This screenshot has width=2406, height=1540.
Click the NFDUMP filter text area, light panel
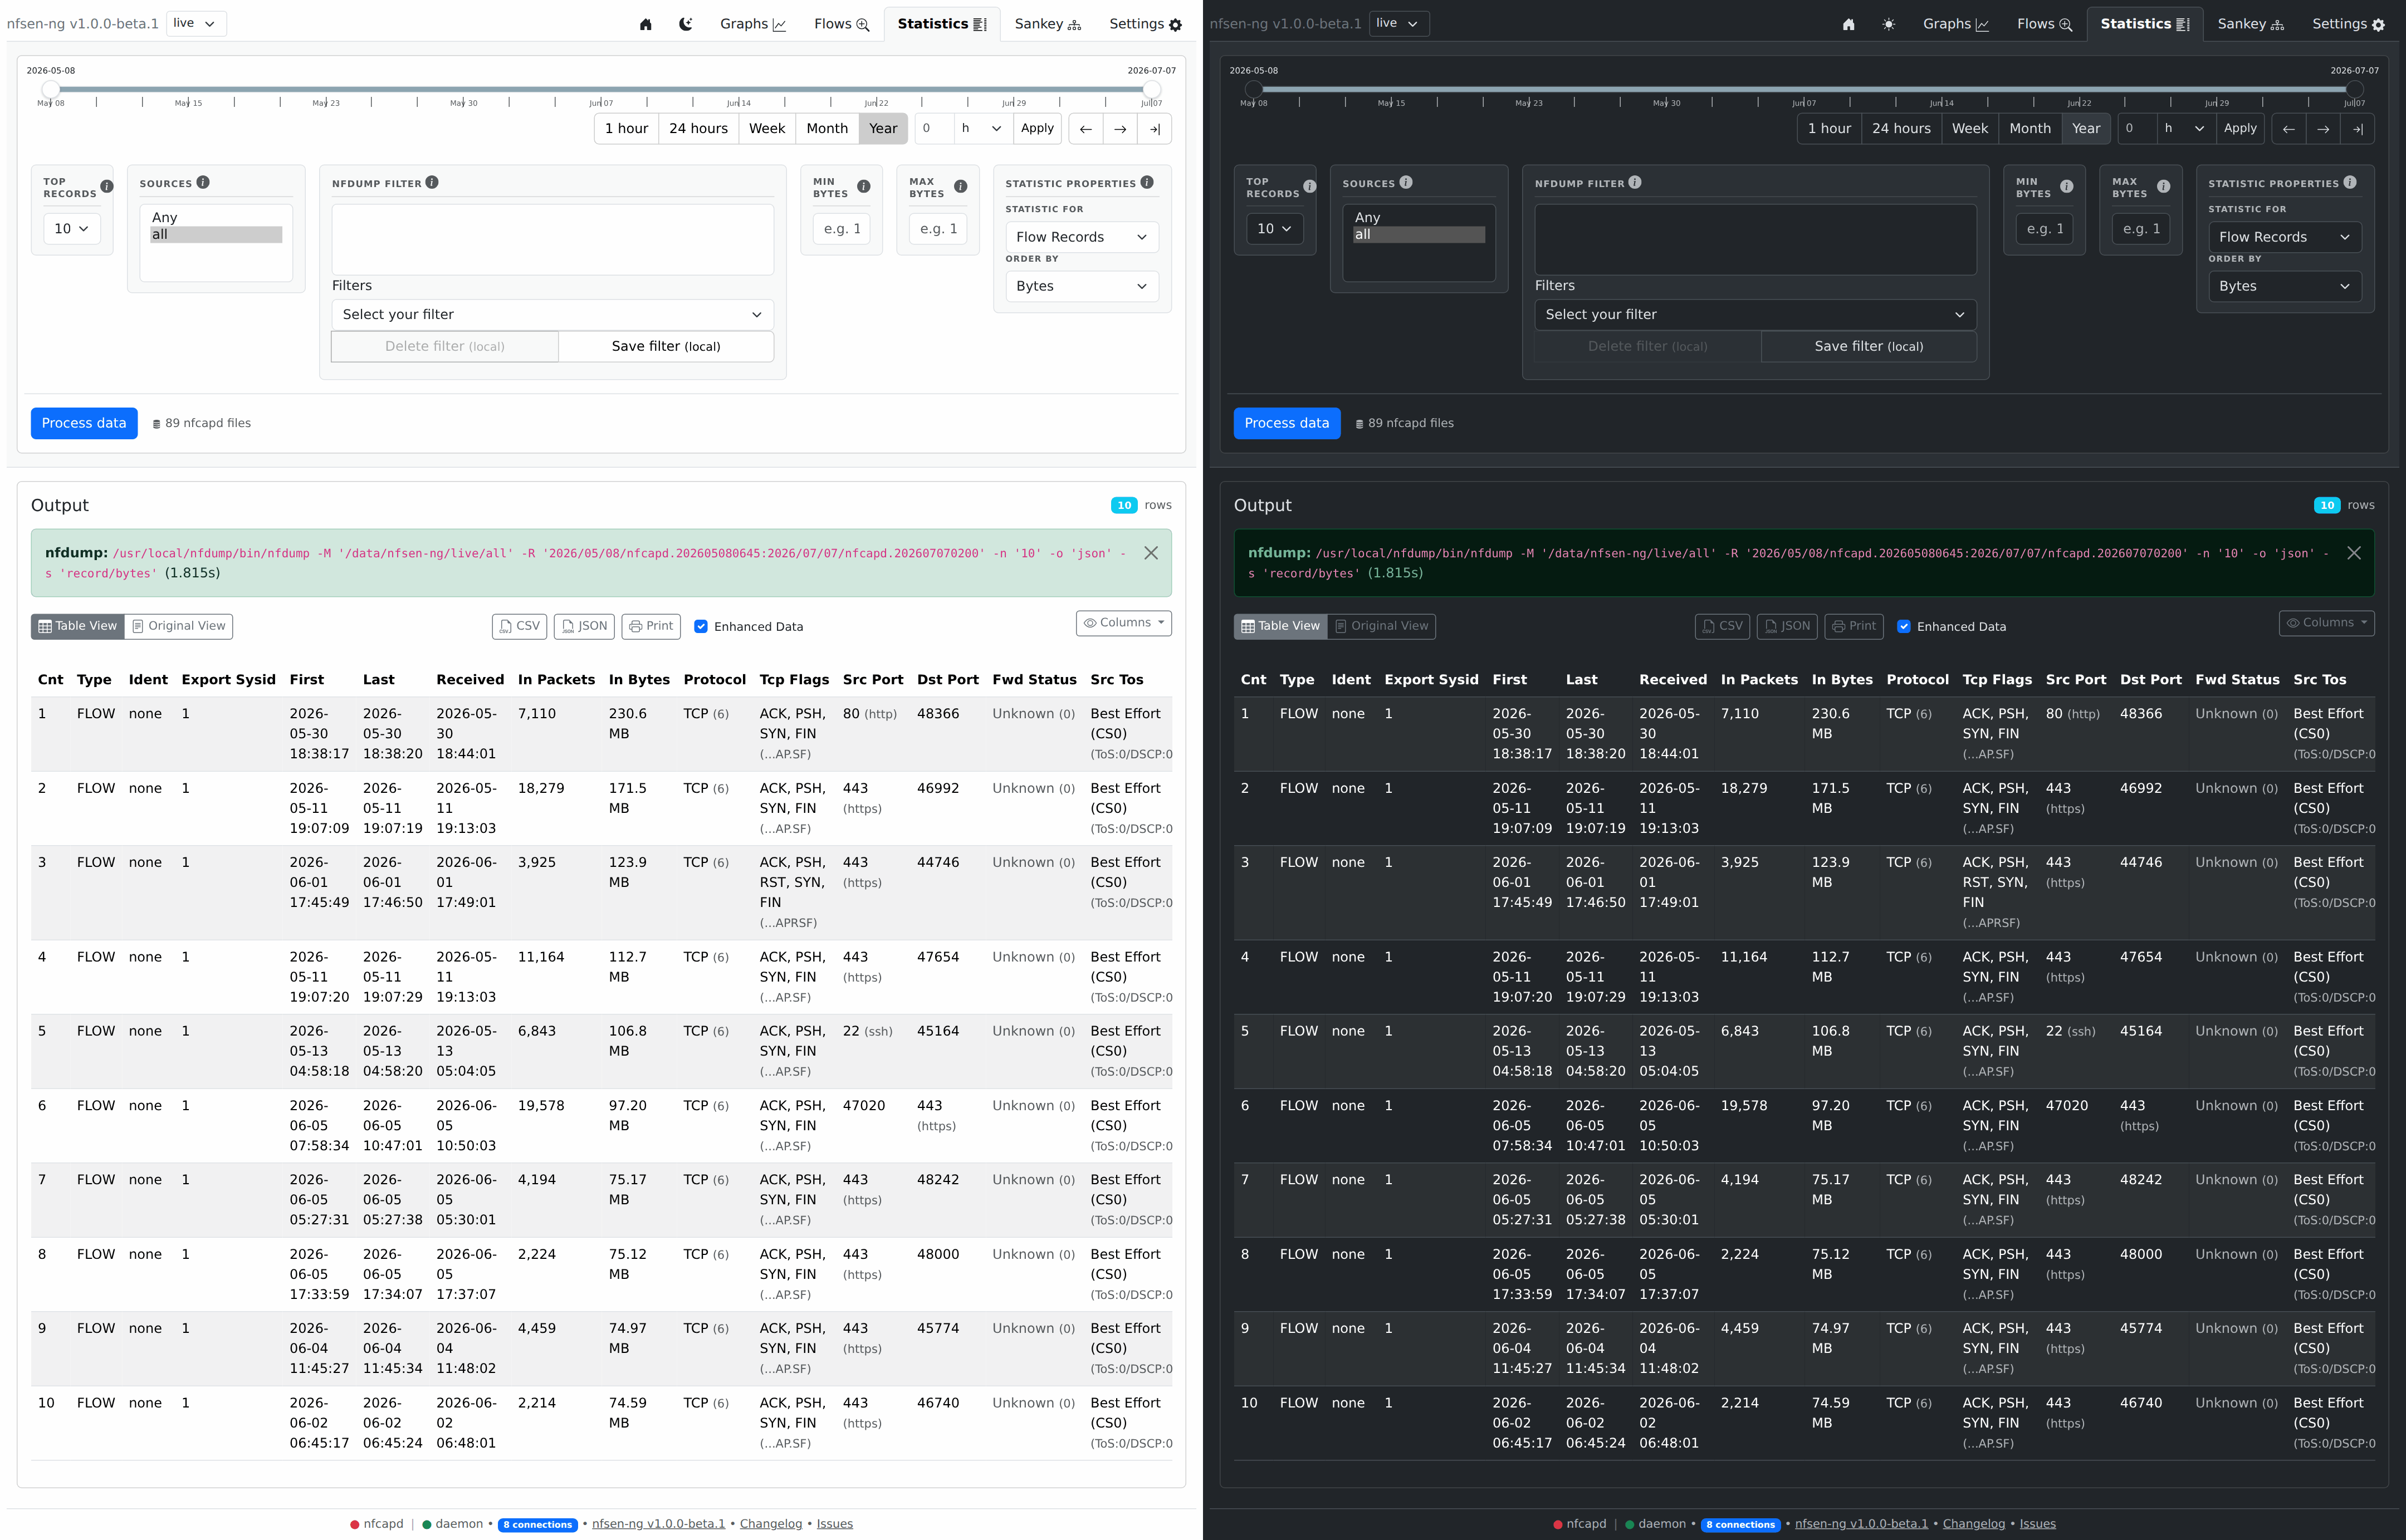click(552, 240)
